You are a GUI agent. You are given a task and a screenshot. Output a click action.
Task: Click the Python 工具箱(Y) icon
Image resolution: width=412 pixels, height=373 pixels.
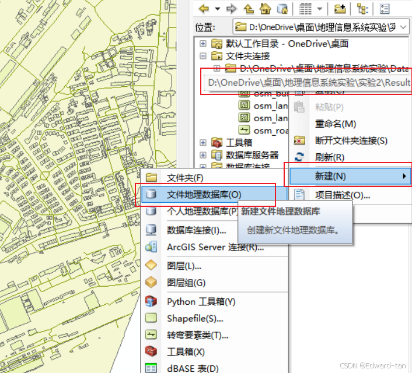pyautogui.click(x=151, y=301)
